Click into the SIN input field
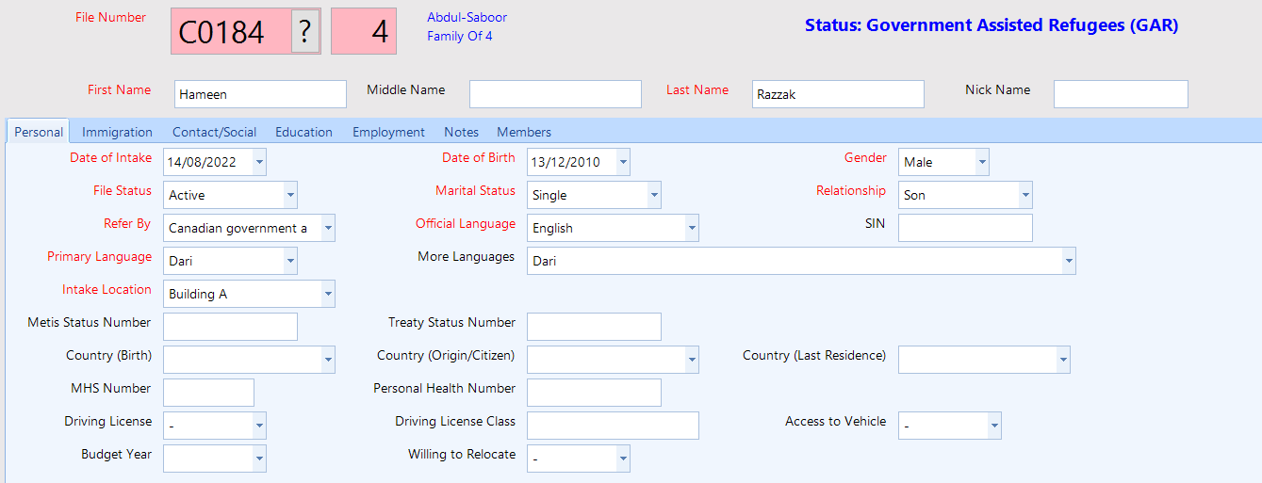The width and height of the screenshot is (1262, 483). [x=965, y=228]
